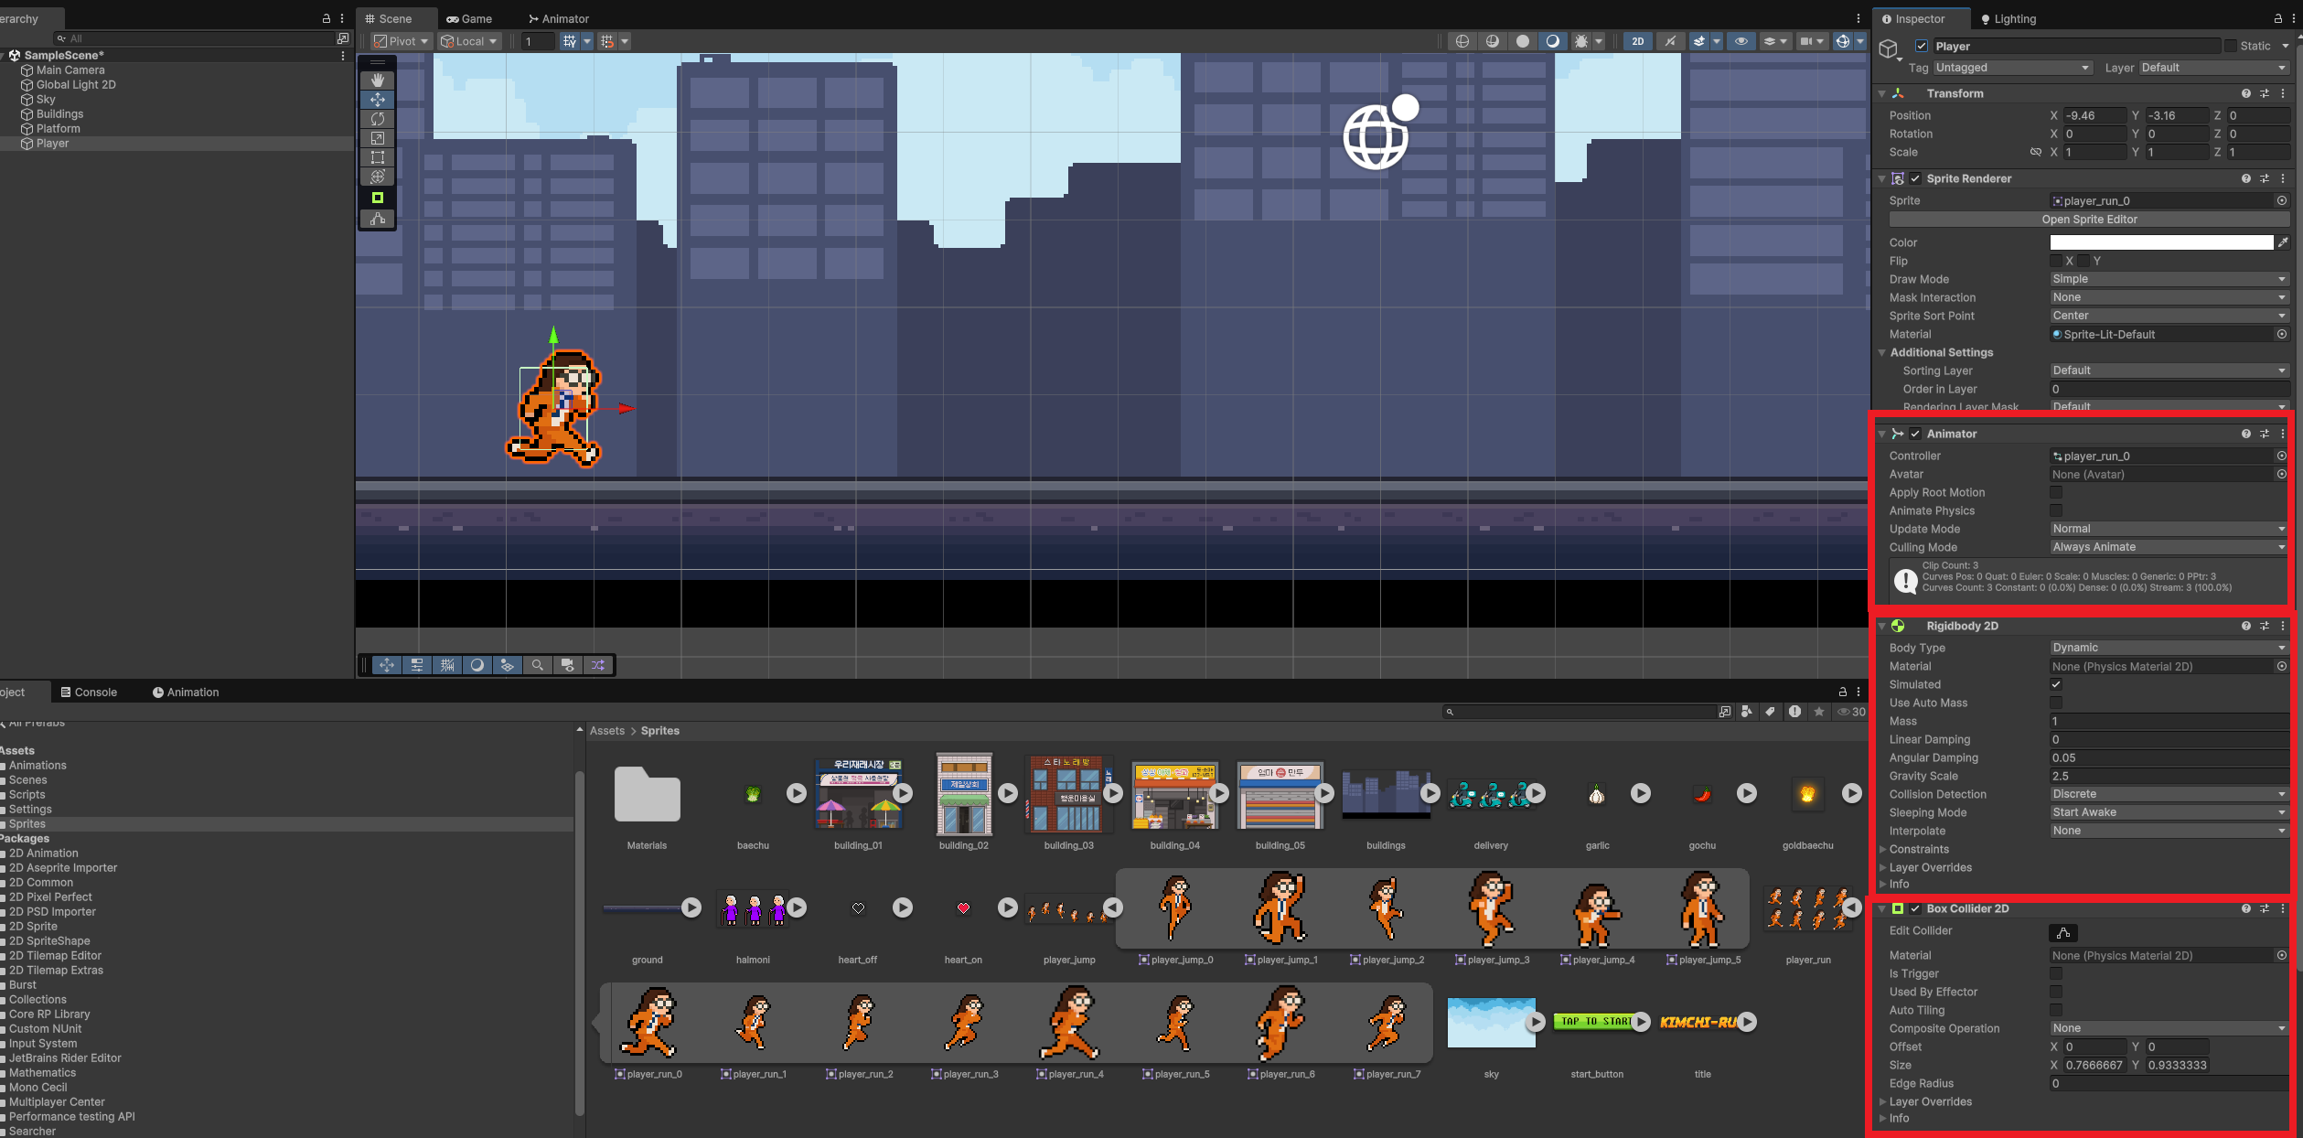This screenshot has width=2303, height=1138.
Task: Enable Is Trigger on Box Collider 2D
Action: [x=2055, y=973]
